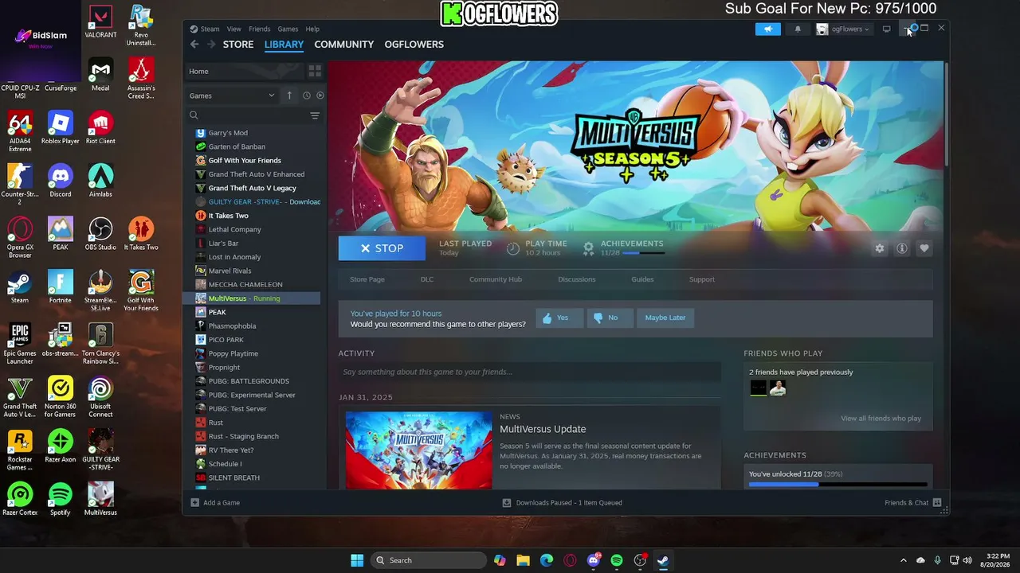Click Add a Game plus icon
The image size is (1020, 573).
195,503
